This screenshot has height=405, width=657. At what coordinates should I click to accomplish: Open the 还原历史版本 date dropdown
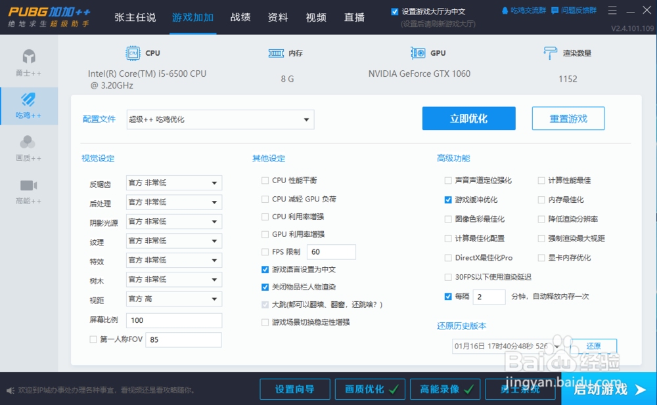pos(507,347)
